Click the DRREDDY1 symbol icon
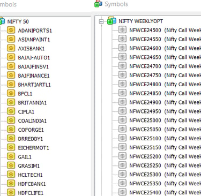The width and height of the screenshot is (201, 196). coord(11,139)
